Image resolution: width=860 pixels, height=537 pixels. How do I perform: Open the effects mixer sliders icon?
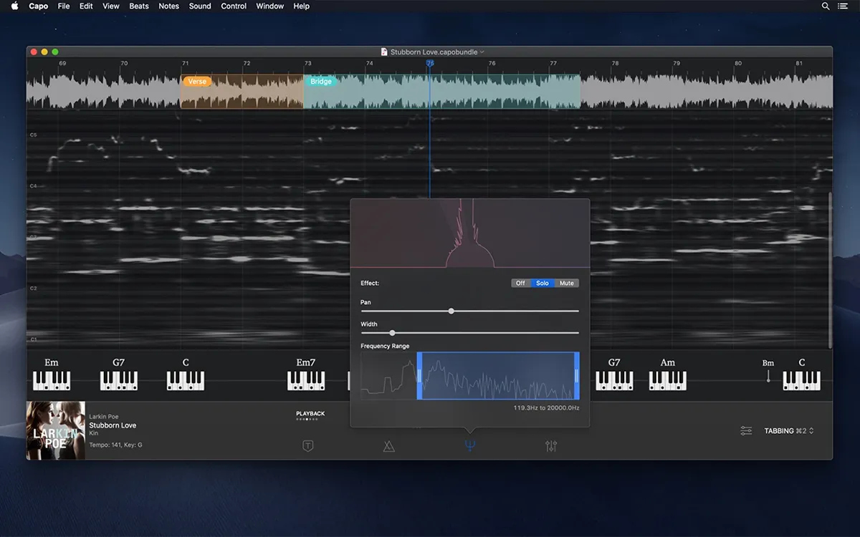click(x=550, y=445)
